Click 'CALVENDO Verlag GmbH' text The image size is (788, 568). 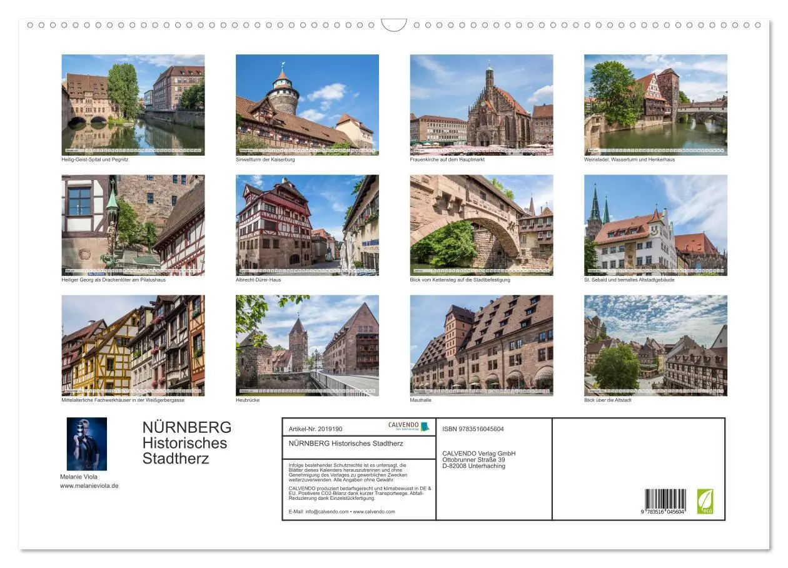click(478, 454)
